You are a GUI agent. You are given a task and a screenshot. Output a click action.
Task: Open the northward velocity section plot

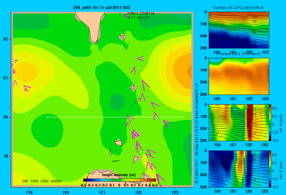click(239, 122)
